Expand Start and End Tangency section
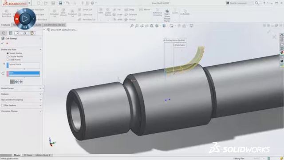Viewport: 284px width, 160px height. tap(40, 100)
